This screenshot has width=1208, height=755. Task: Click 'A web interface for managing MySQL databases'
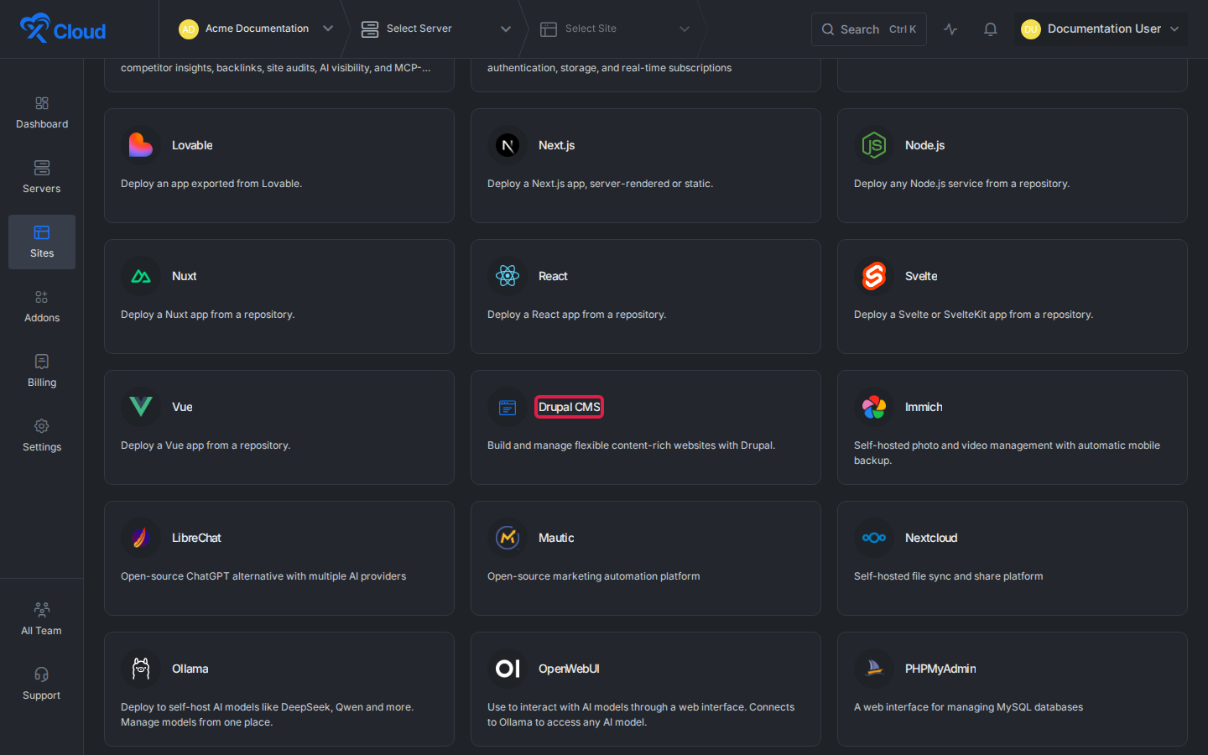click(968, 707)
